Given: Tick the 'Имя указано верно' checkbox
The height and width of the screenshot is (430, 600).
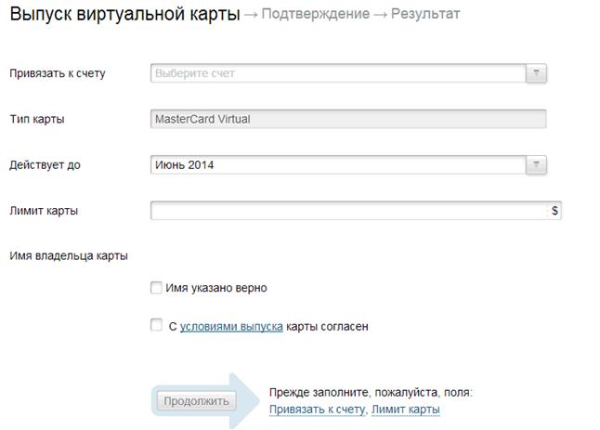Looking at the screenshot, I should coord(156,288).
